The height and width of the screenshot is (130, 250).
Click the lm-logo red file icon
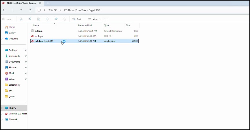(x=33, y=36)
